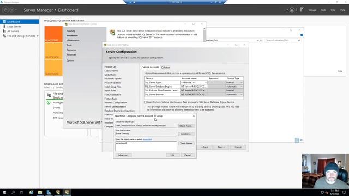Click Cancel in Select User dialog
This screenshot has height=196, width=349.
[188, 155]
